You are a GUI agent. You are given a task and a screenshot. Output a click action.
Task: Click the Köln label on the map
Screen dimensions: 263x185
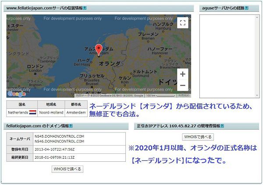tap(125, 82)
